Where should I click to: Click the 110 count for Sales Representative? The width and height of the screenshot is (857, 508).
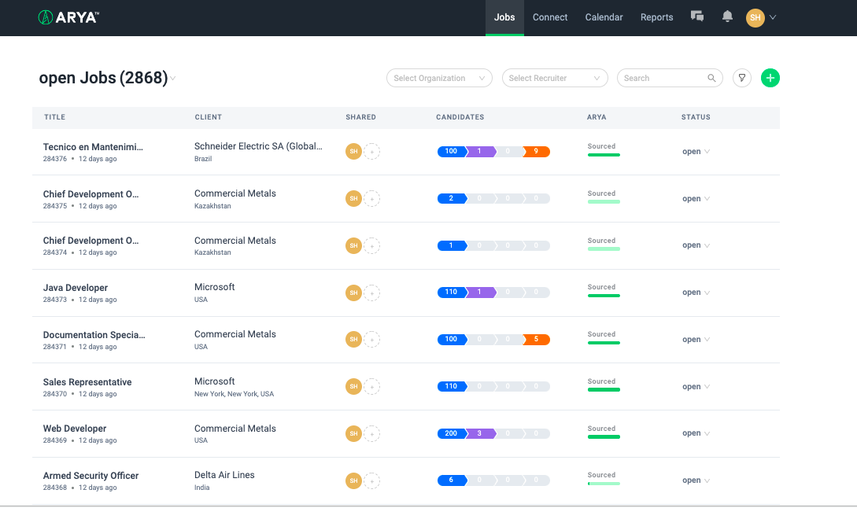point(452,386)
